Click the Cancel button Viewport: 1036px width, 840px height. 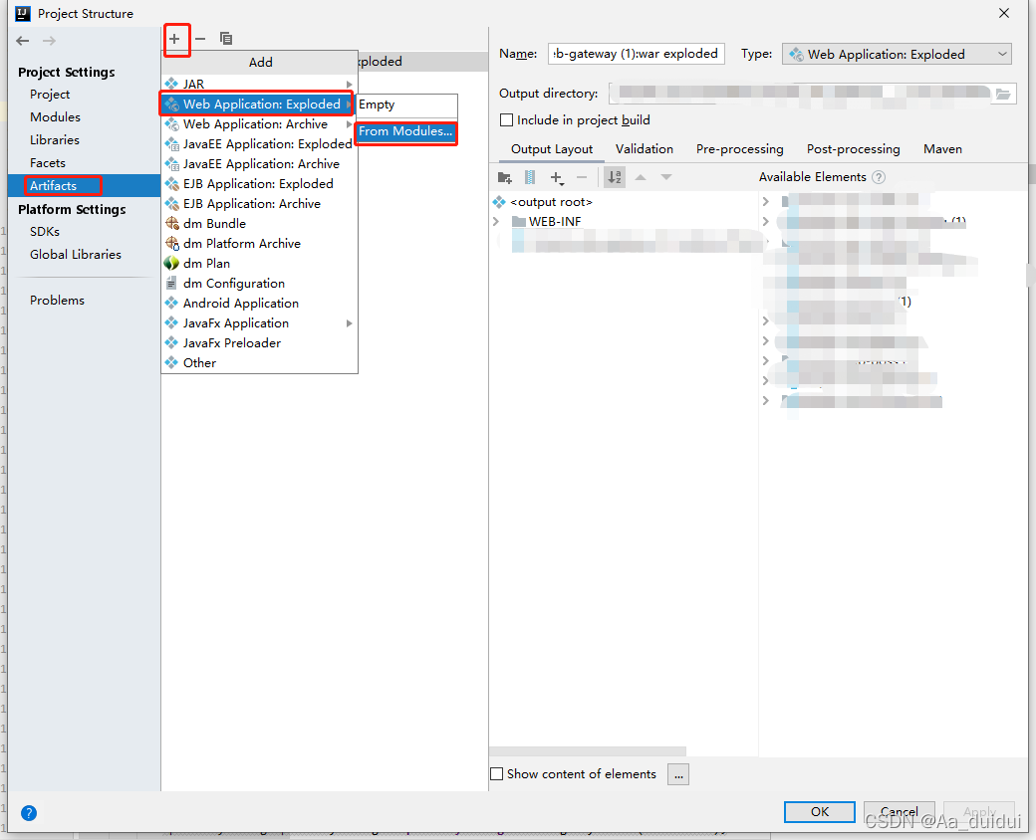(900, 811)
